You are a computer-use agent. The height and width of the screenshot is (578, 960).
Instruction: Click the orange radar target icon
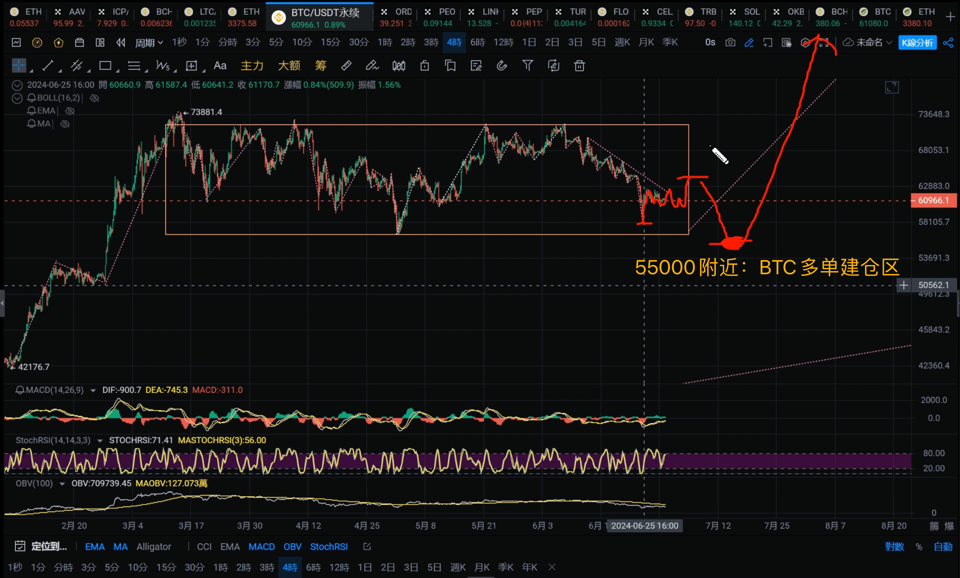(x=37, y=42)
